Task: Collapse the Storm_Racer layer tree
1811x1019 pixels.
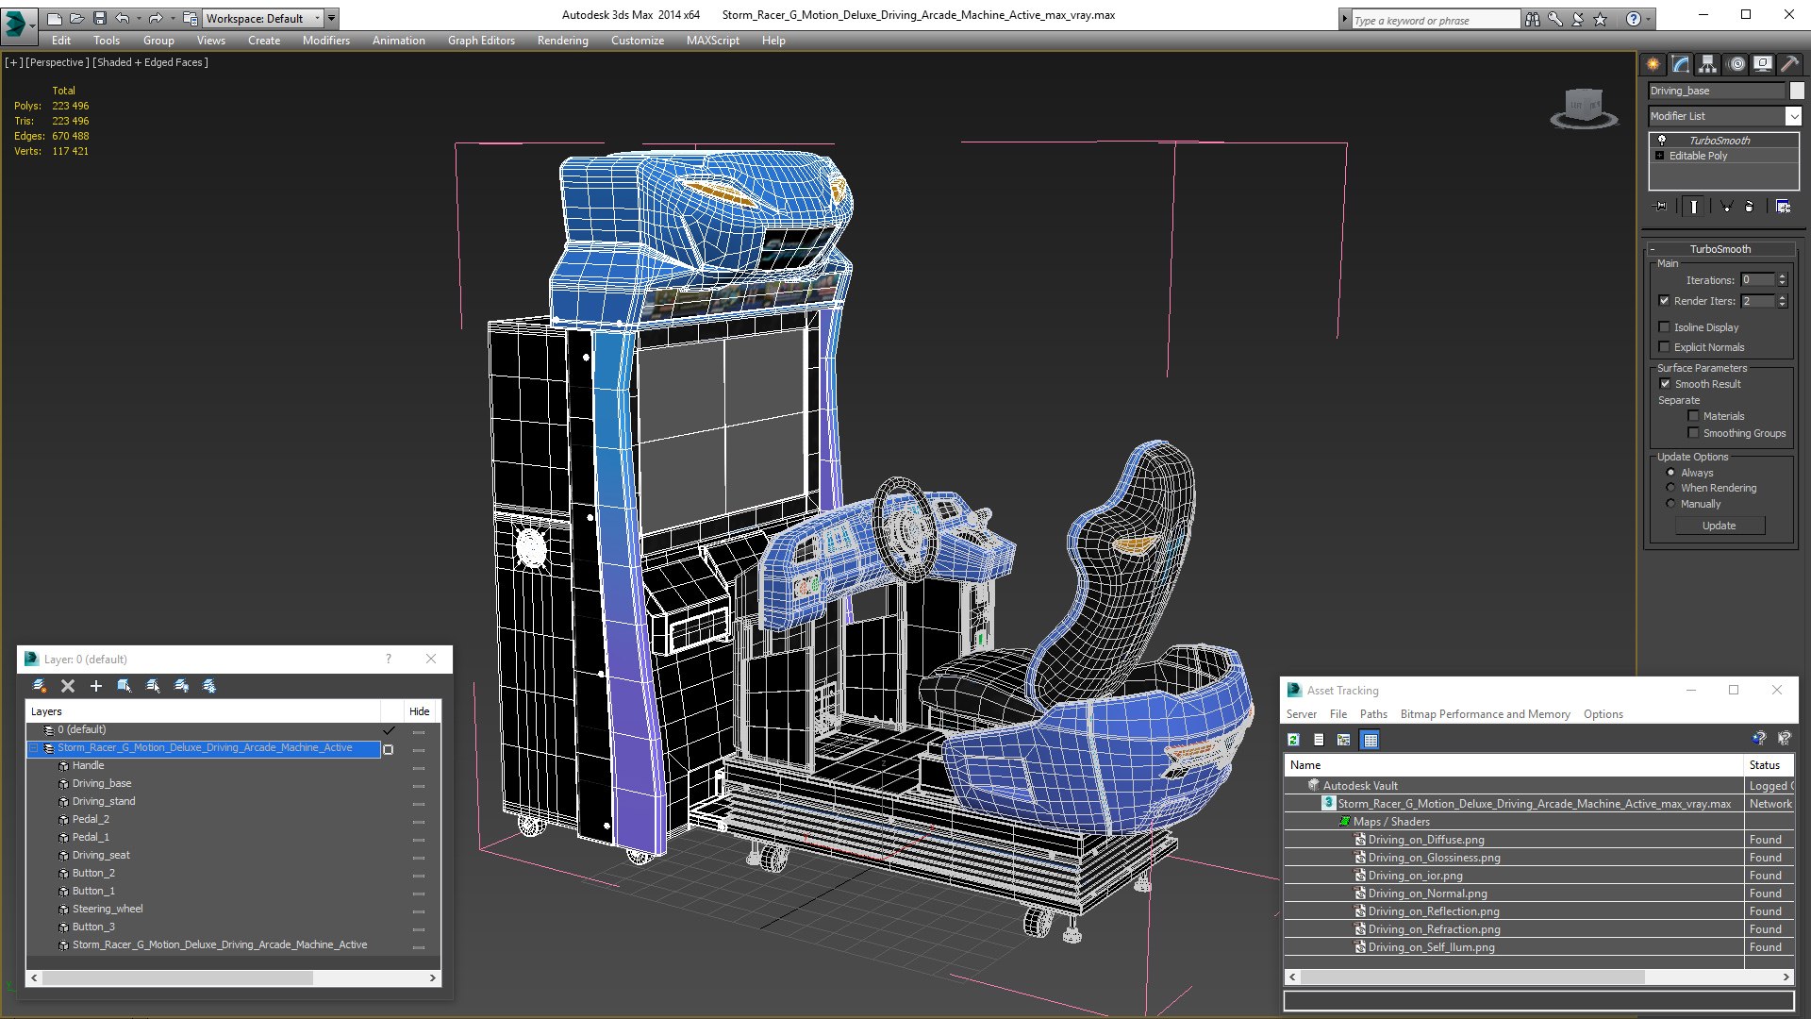Action: coord(34,748)
